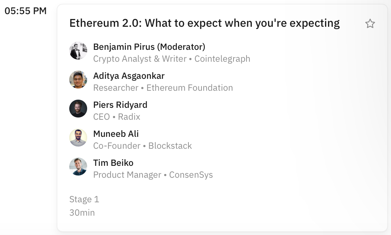Click the Stage 1 location label
The width and height of the screenshot is (391, 235).
coord(84,199)
